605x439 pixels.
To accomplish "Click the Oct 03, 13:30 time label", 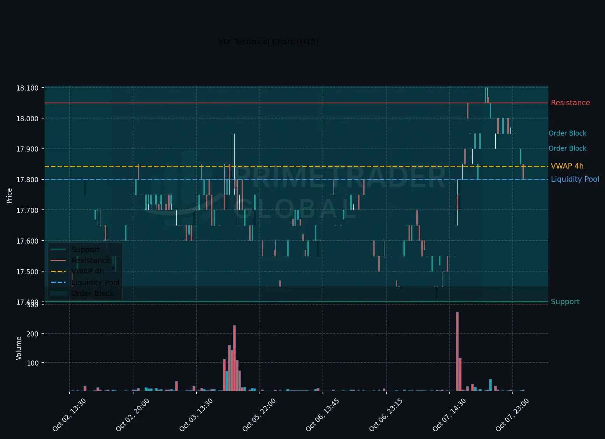I will tap(196, 415).
